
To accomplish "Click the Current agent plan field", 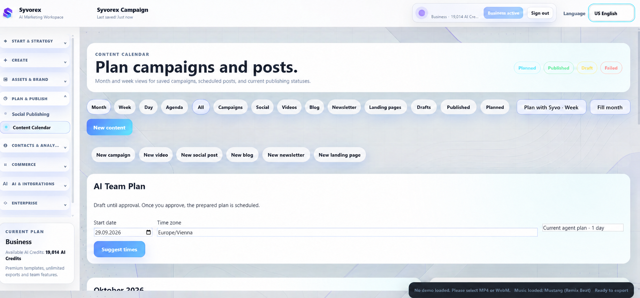I will coord(583,228).
